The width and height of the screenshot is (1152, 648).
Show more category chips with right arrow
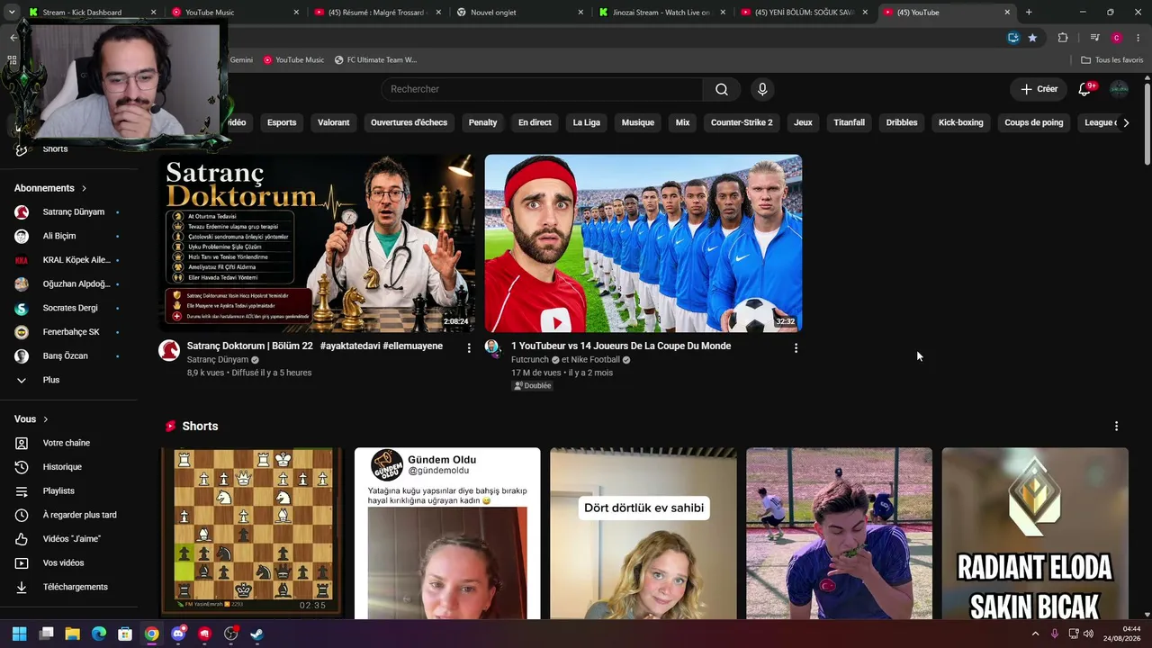(x=1126, y=122)
